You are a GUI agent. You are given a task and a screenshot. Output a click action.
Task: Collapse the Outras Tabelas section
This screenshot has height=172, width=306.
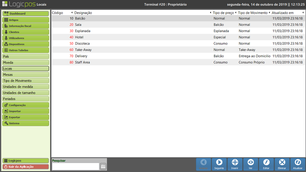click(x=26, y=50)
